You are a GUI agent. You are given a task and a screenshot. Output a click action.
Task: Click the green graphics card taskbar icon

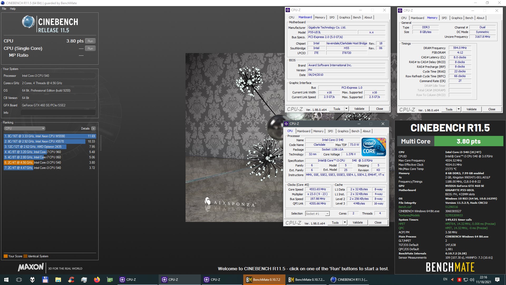click(x=110, y=280)
